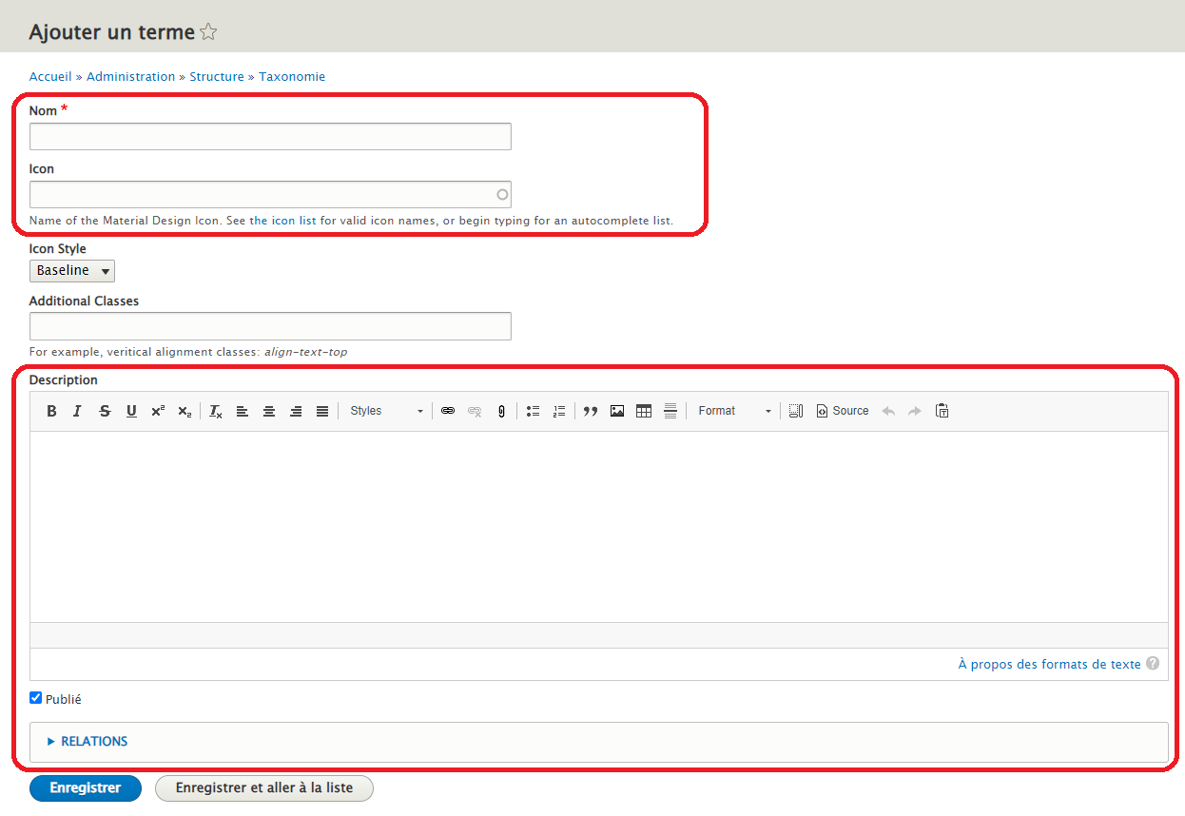1185x816 pixels.
Task: Click the Enregistrer button
Action: 86,788
